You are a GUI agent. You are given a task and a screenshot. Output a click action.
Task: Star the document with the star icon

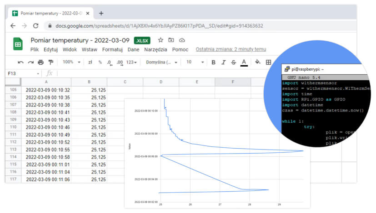tap(160, 40)
